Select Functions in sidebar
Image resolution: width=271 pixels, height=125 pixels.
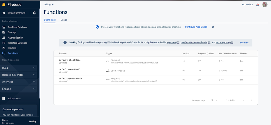pyautogui.click(x=13, y=53)
